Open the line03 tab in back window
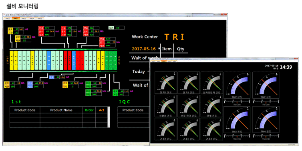This screenshot has height=151, width=302. click(x=24, y=18)
